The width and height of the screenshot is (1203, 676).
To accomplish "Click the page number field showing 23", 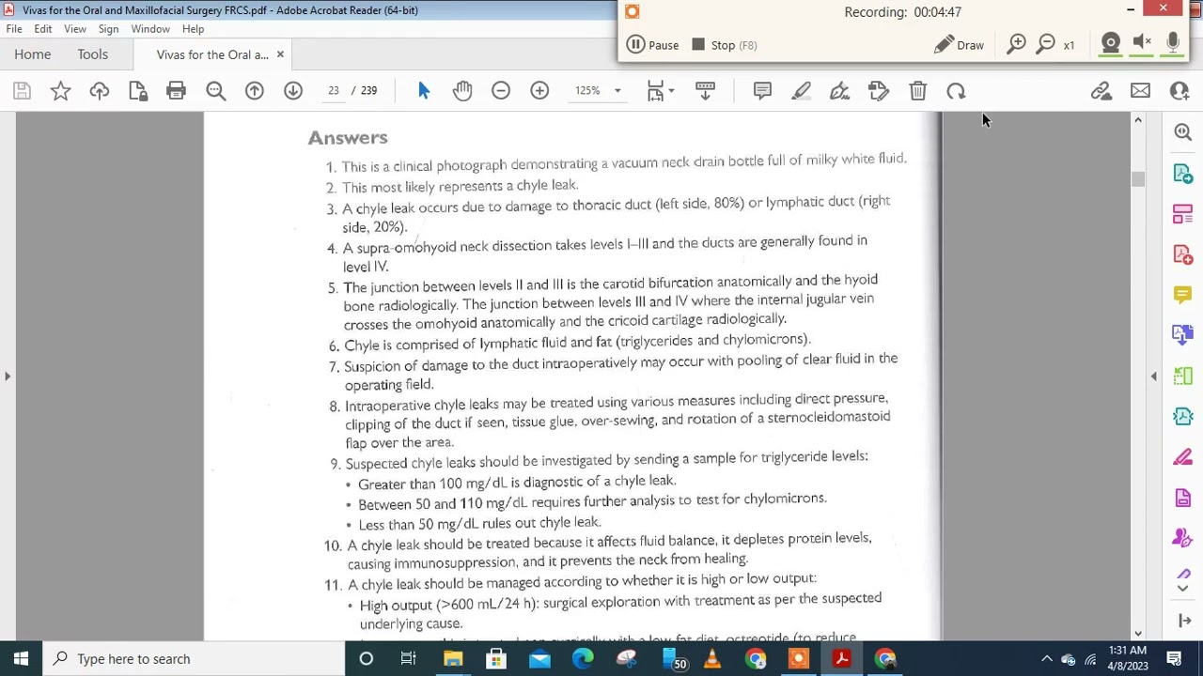I will pos(334,91).
